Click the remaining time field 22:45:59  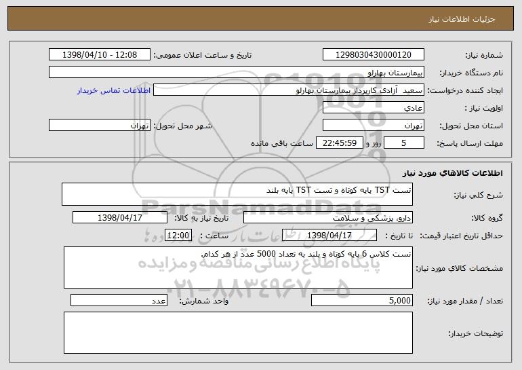339,143
